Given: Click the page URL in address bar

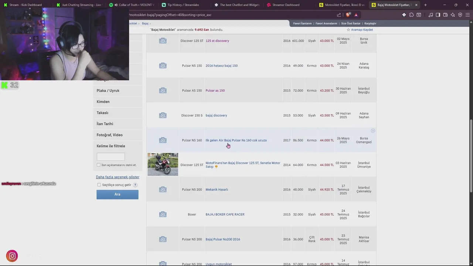Looking at the screenshot, I should point(170,15).
